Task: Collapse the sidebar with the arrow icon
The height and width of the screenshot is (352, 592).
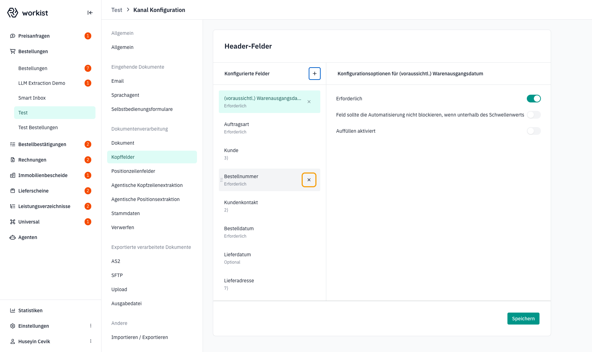Action: click(90, 13)
